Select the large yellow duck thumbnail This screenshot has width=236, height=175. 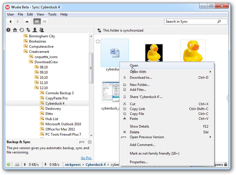pyautogui.click(x=193, y=51)
